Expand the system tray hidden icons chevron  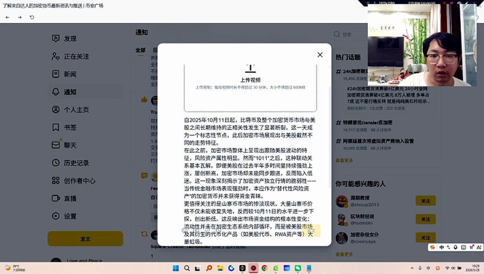pyautogui.click(x=413, y=268)
